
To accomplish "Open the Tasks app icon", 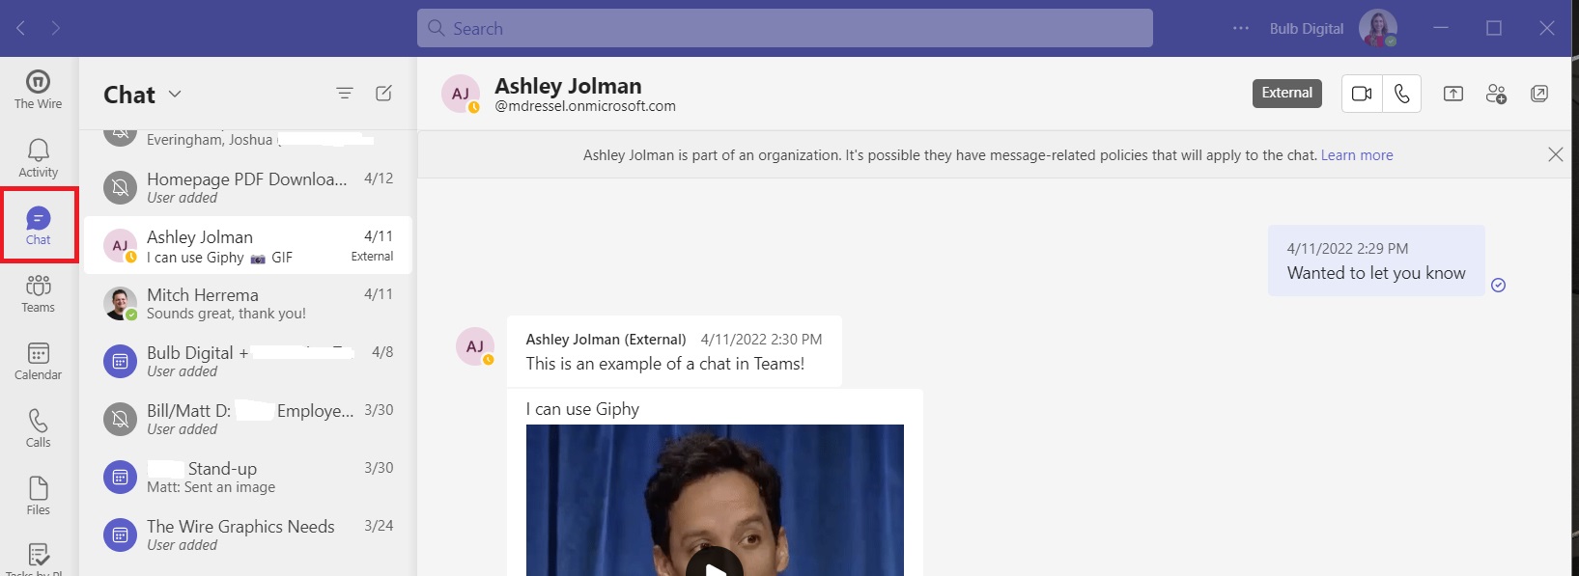I will (38, 558).
